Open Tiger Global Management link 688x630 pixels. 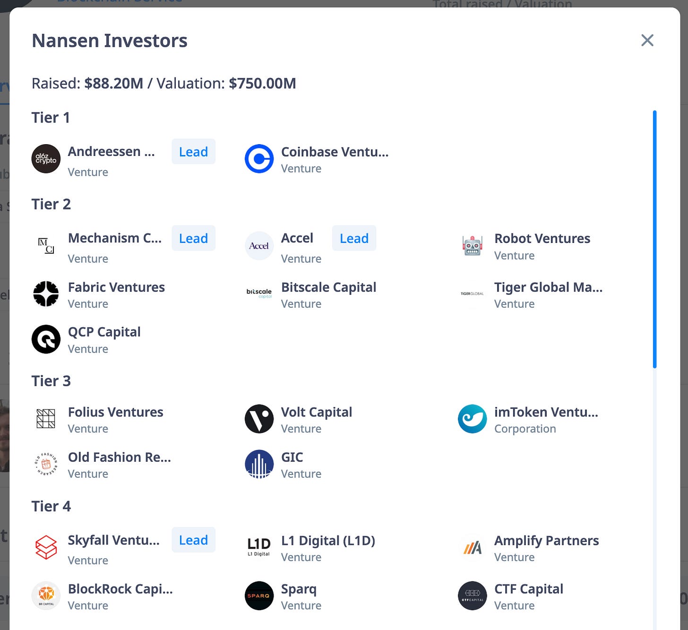tap(548, 287)
